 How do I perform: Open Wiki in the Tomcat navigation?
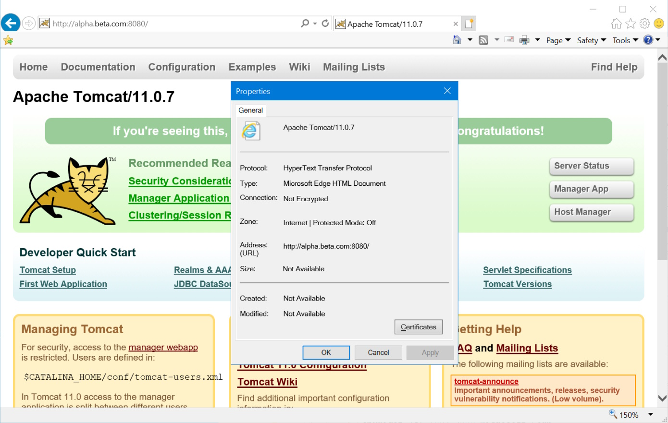point(299,67)
